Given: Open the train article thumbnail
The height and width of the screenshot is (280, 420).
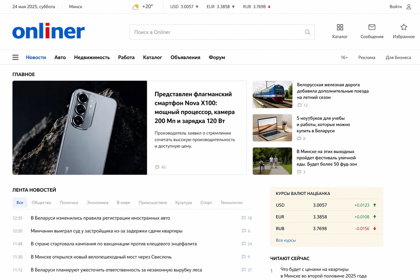Looking at the screenshot, I should pos(272,94).
